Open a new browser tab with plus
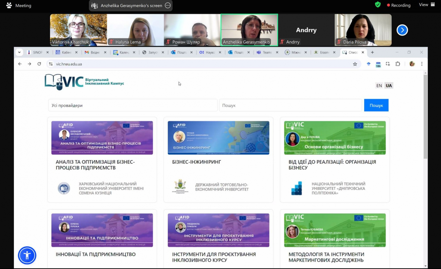The image size is (441, 269). (372, 52)
